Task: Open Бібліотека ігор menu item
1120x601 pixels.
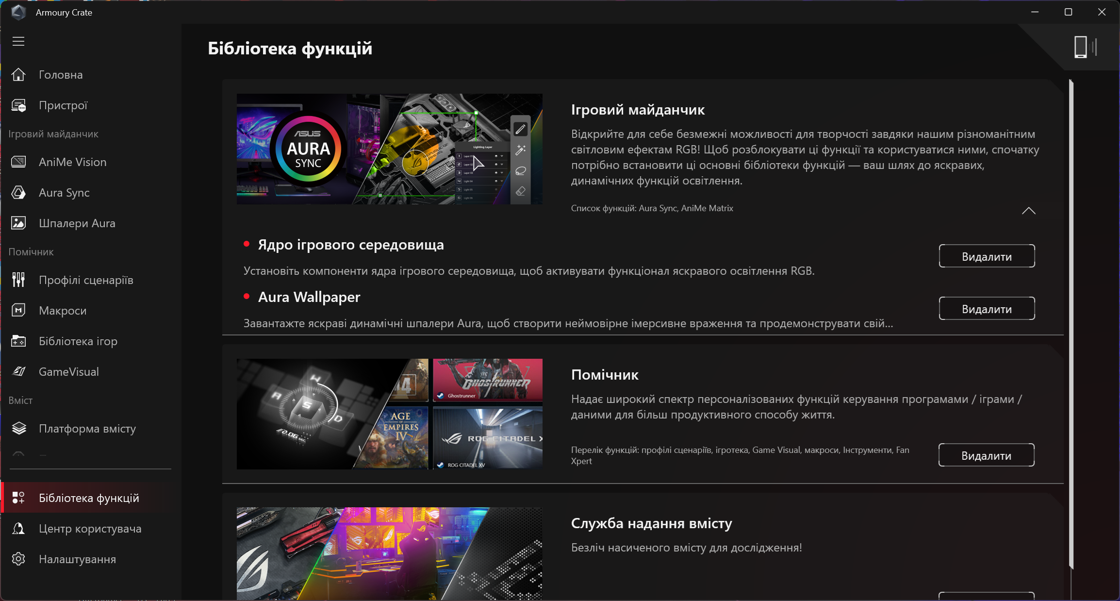Action: (78, 341)
